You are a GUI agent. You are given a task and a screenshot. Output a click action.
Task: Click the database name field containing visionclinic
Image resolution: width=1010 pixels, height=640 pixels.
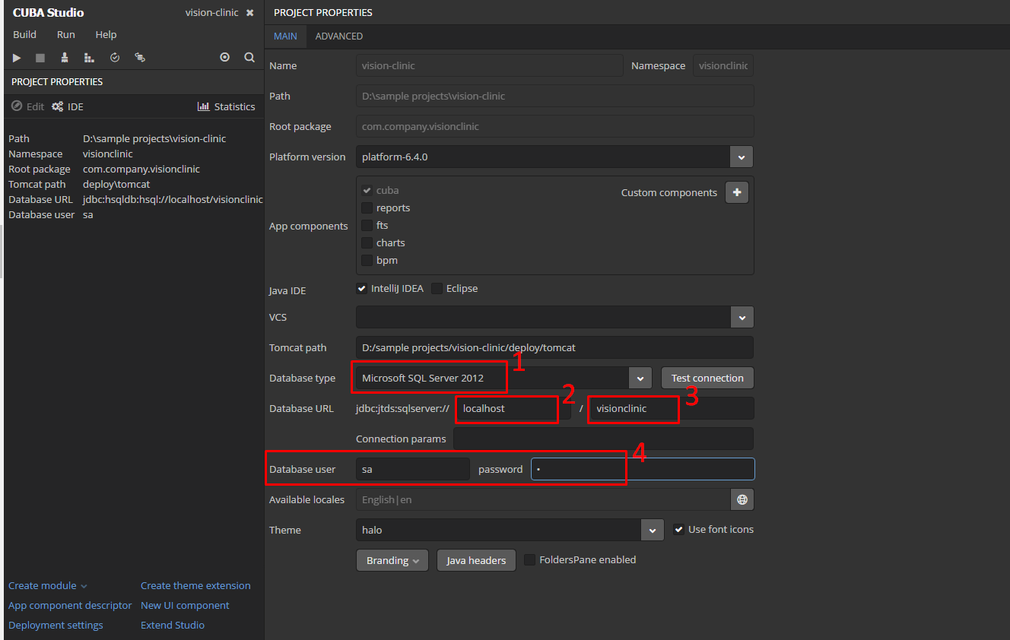[672, 408]
